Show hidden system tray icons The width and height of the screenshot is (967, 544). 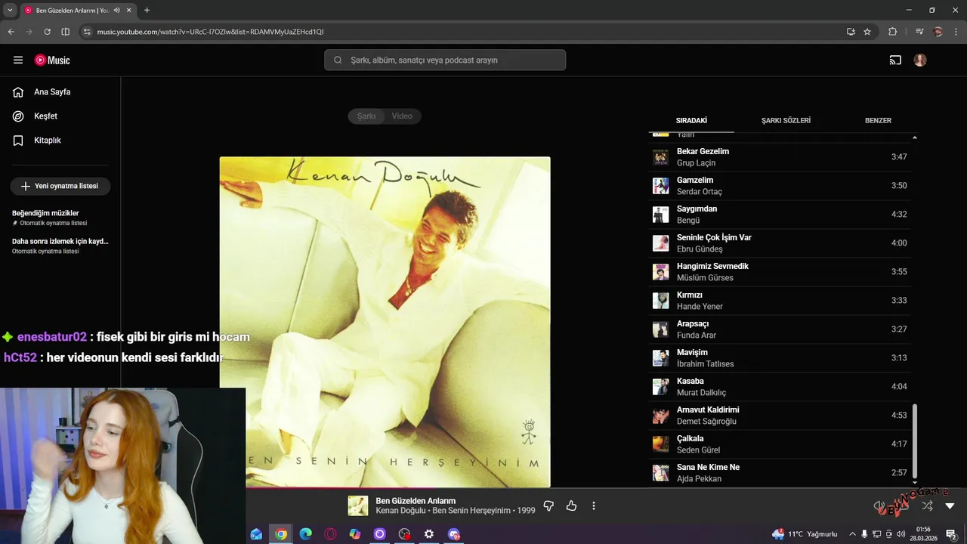(851, 534)
